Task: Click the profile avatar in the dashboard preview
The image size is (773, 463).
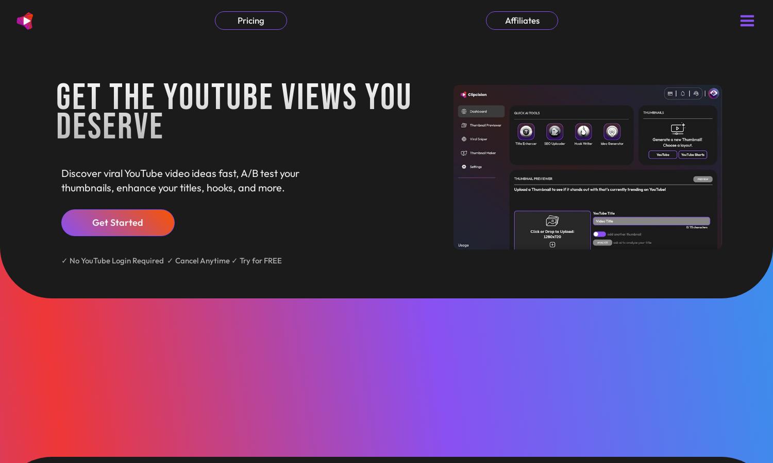Action: pos(714,93)
